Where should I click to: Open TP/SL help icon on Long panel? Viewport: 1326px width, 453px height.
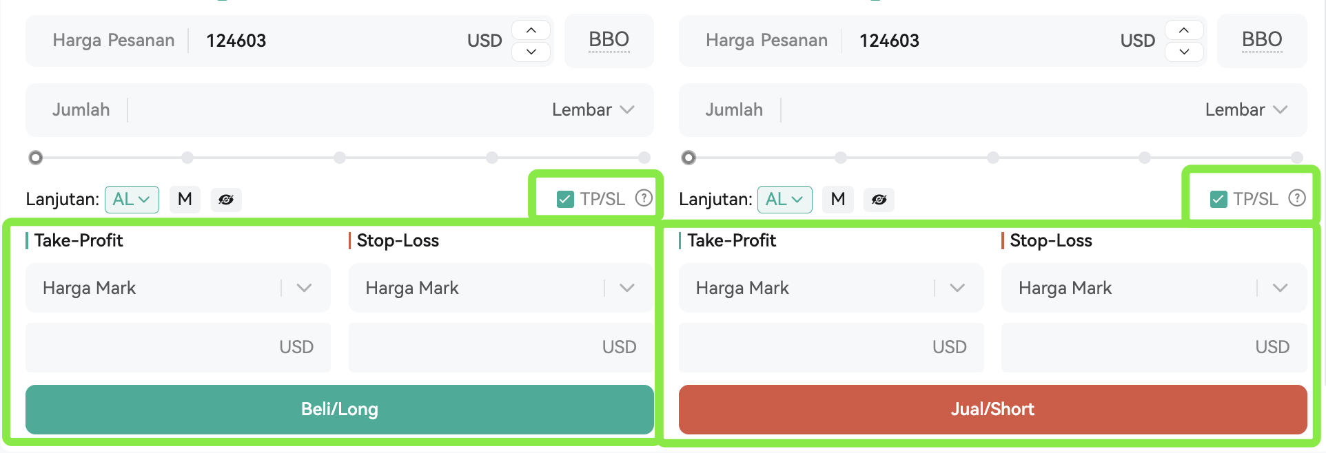point(644,198)
